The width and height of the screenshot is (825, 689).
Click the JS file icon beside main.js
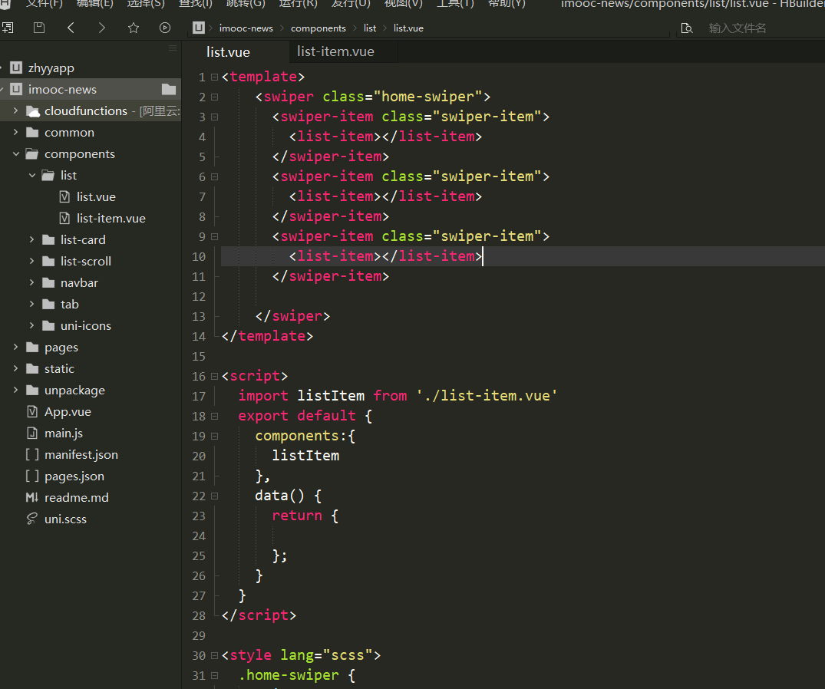32,434
